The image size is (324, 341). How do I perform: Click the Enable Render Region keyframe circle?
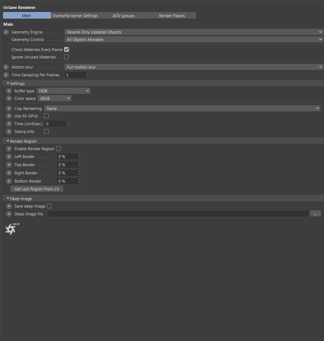[x=9, y=149]
